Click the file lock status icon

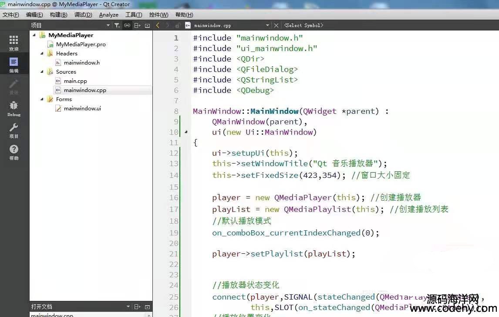(178, 25)
